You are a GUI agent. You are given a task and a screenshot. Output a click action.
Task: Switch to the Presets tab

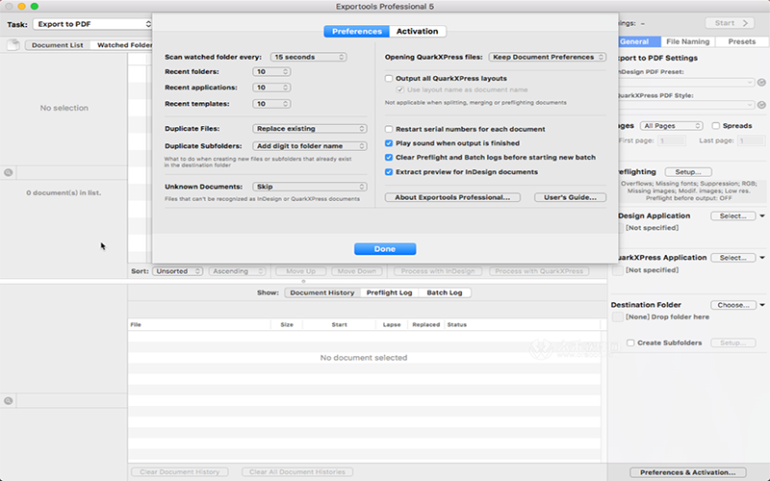(742, 41)
